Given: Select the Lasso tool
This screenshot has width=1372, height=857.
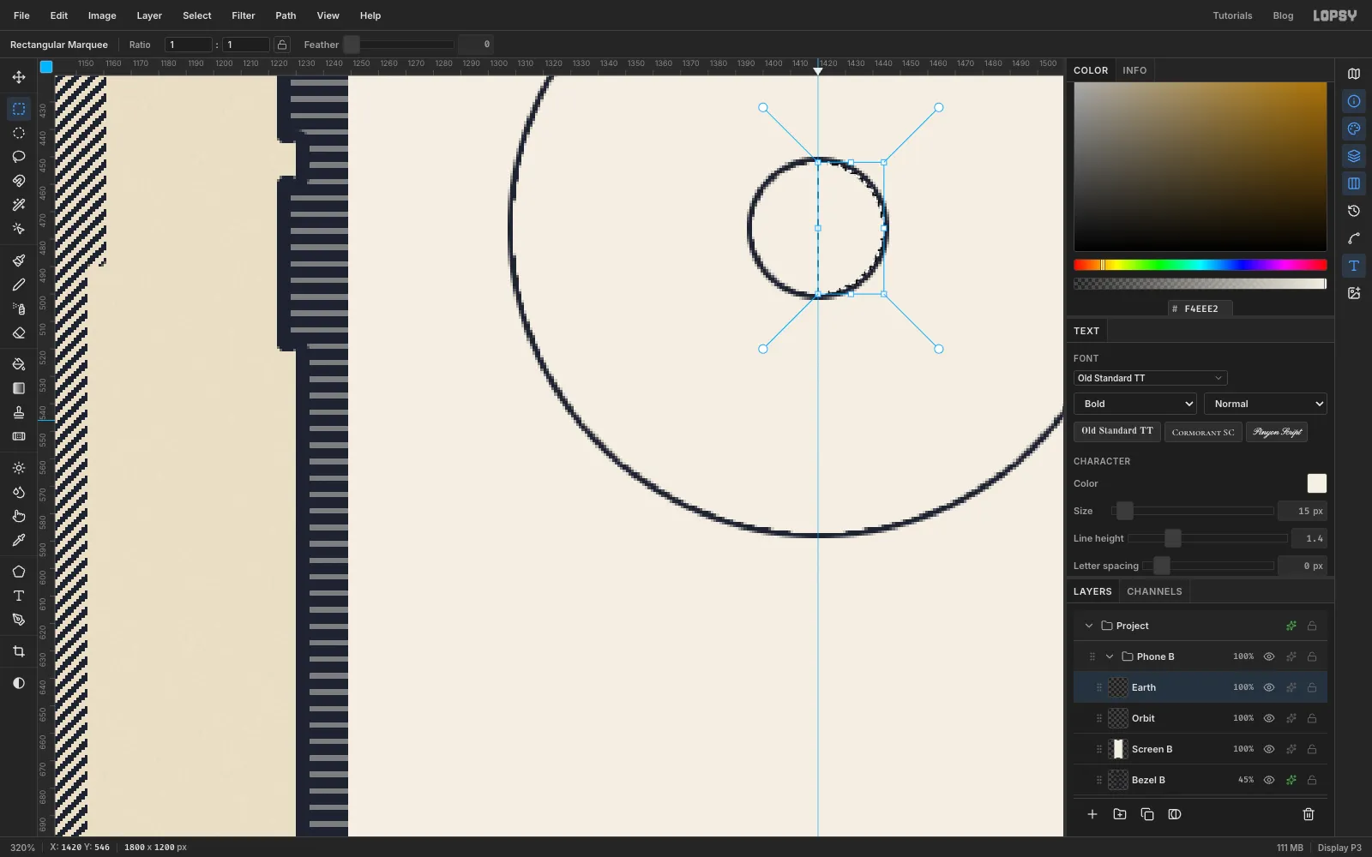Looking at the screenshot, I should [x=19, y=157].
